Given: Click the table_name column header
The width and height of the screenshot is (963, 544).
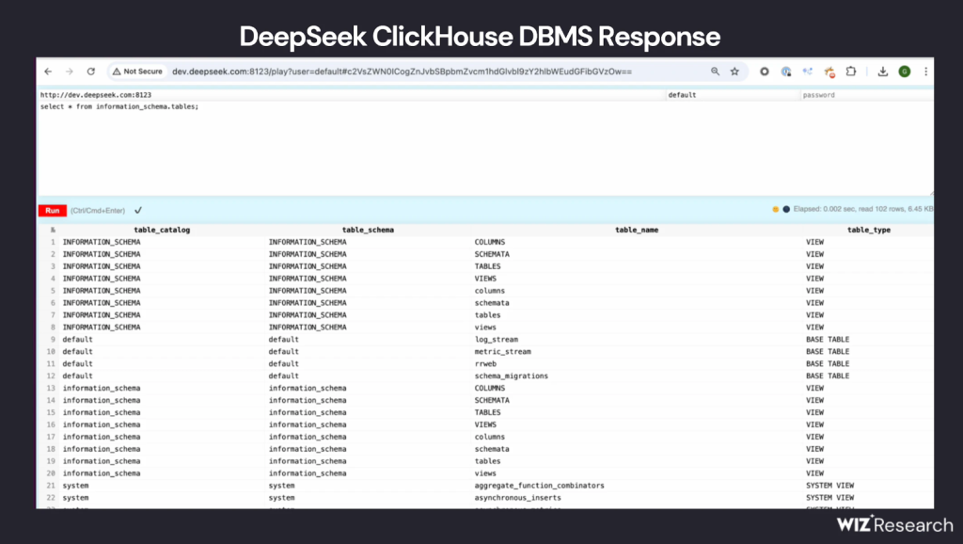Looking at the screenshot, I should (x=636, y=230).
